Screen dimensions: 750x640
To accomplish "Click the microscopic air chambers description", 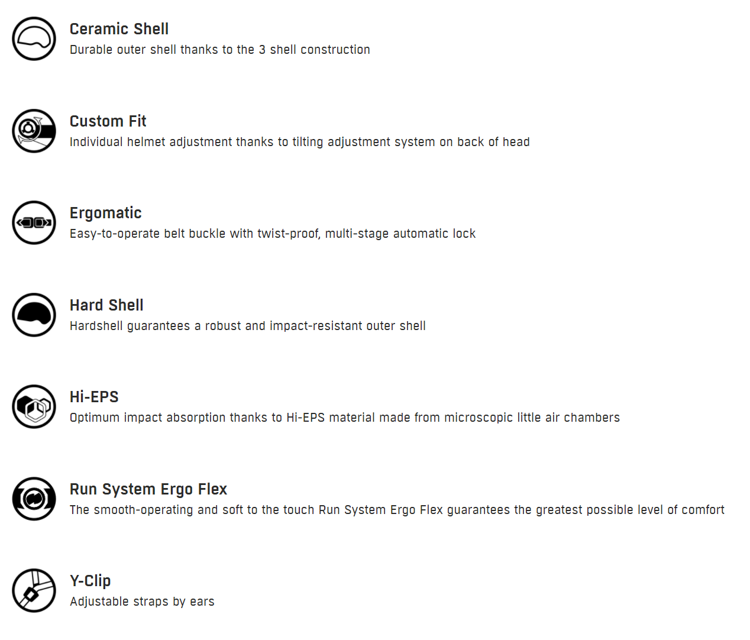I will [x=345, y=418].
